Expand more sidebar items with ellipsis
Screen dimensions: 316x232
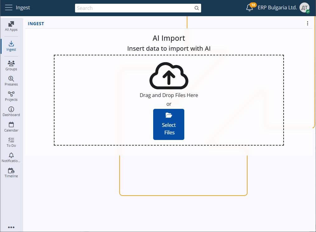(x=11, y=227)
